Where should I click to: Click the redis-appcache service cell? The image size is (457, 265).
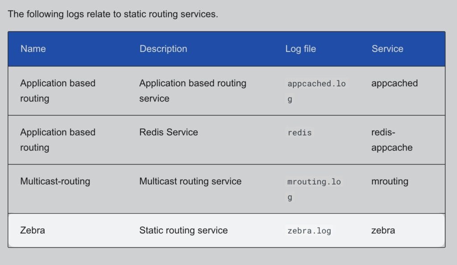tap(392, 140)
